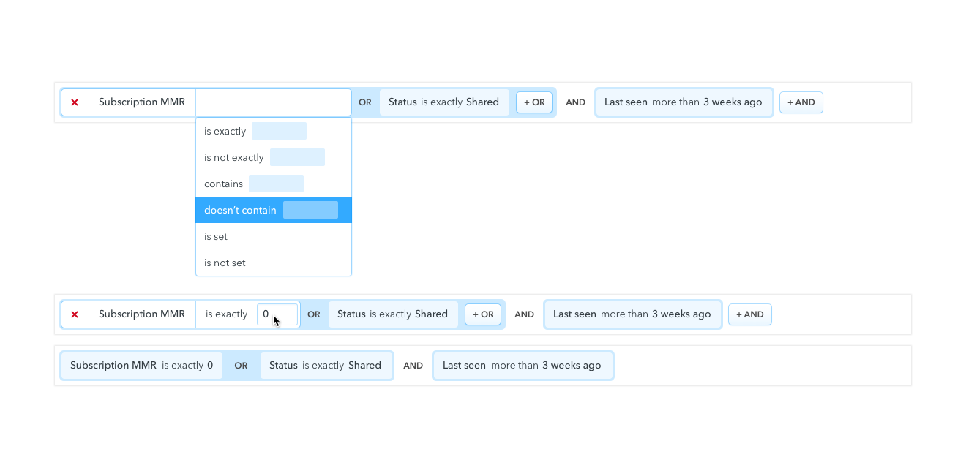The width and height of the screenshot is (966, 468).
Task: Edit 'Status is exactly Shared' in top row
Action: coord(443,102)
